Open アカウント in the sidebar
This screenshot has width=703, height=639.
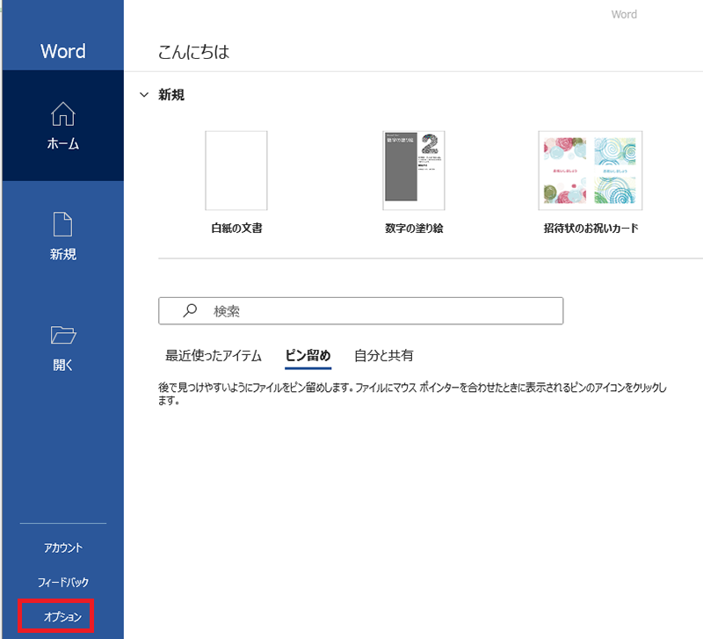click(63, 548)
